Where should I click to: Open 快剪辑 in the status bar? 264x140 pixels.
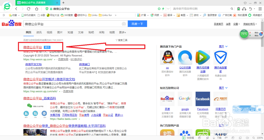[188, 138]
